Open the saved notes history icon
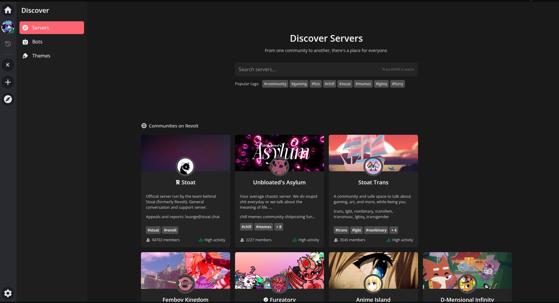 point(8,44)
